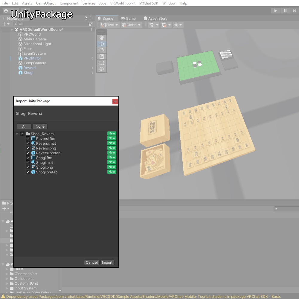
Task: Click the account icon in the toolbar
Action: click(6, 11)
